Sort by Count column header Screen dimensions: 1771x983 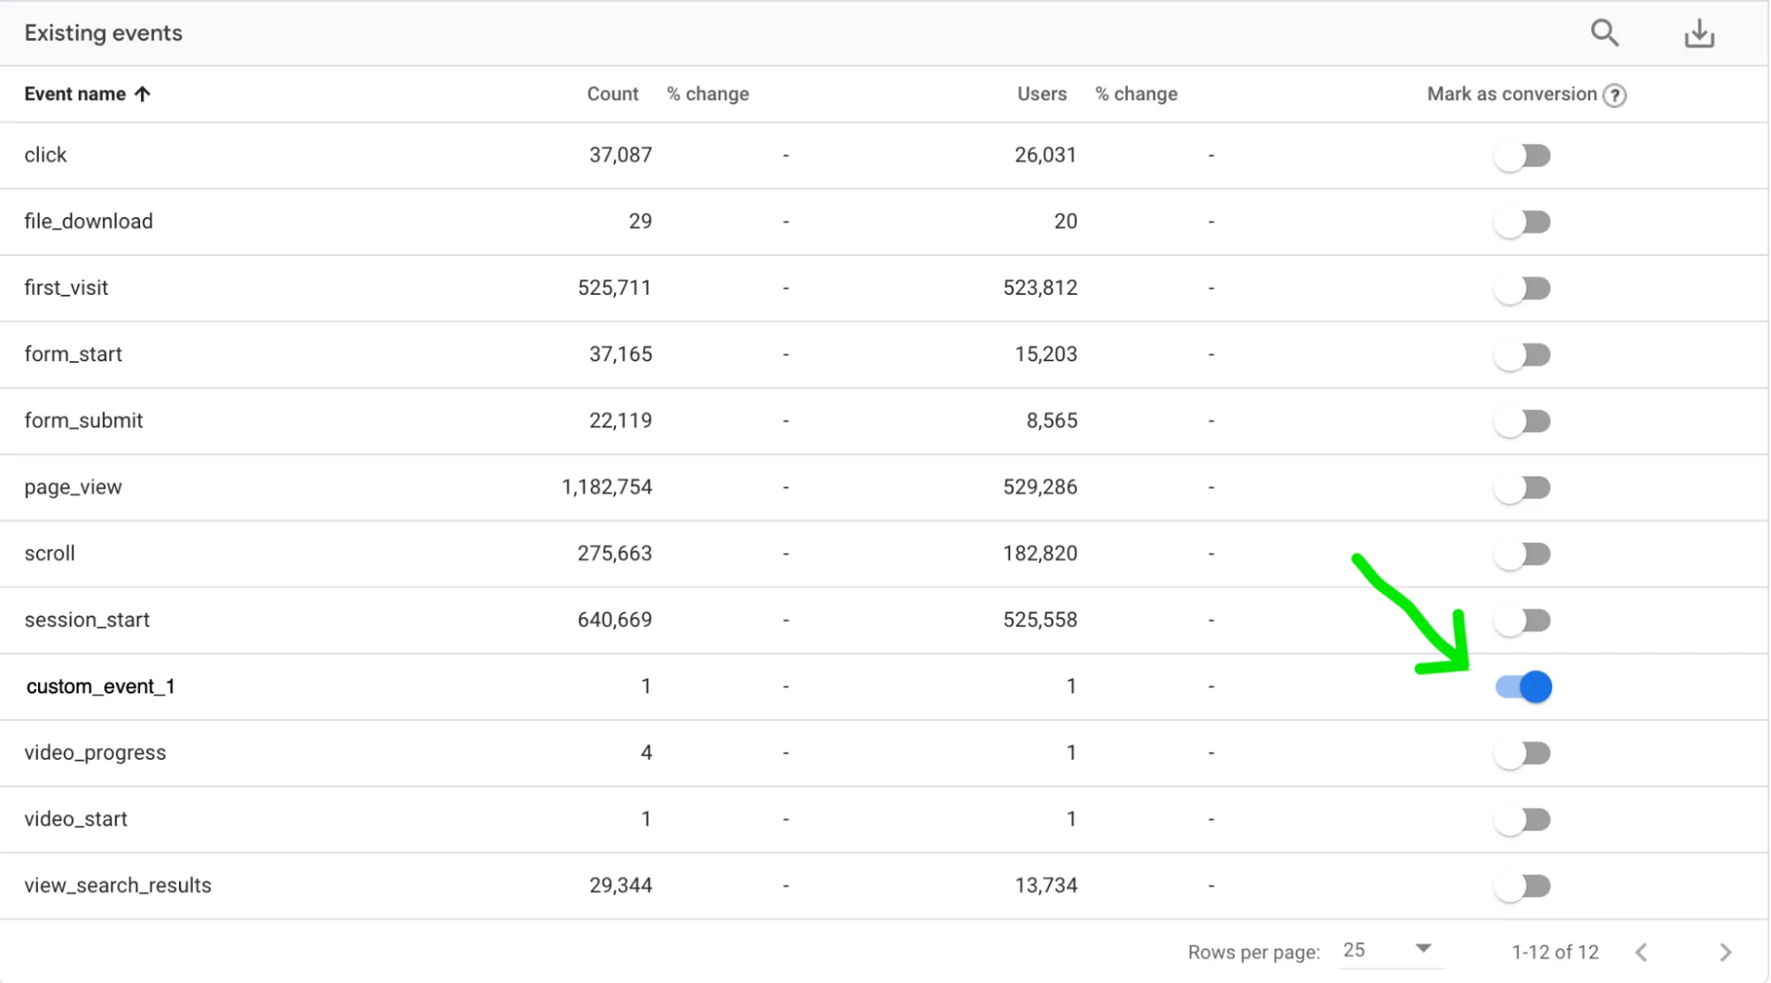[x=612, y=94]
